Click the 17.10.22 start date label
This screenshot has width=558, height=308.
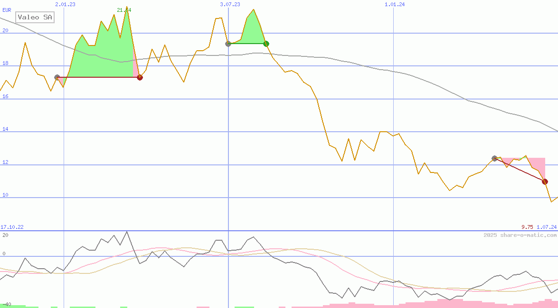(x=12, y=227)
